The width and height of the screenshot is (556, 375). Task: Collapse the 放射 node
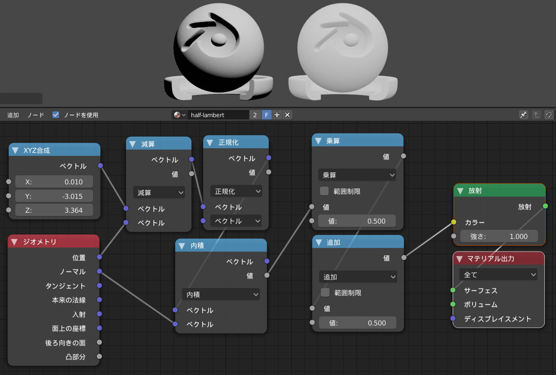click(x=460, y=191)
